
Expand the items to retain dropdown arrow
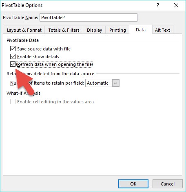[x=115, y=83]
